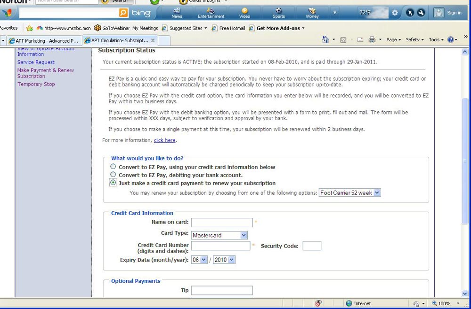
Task: Click the Name on card field
Action: (x=222, y=223)
